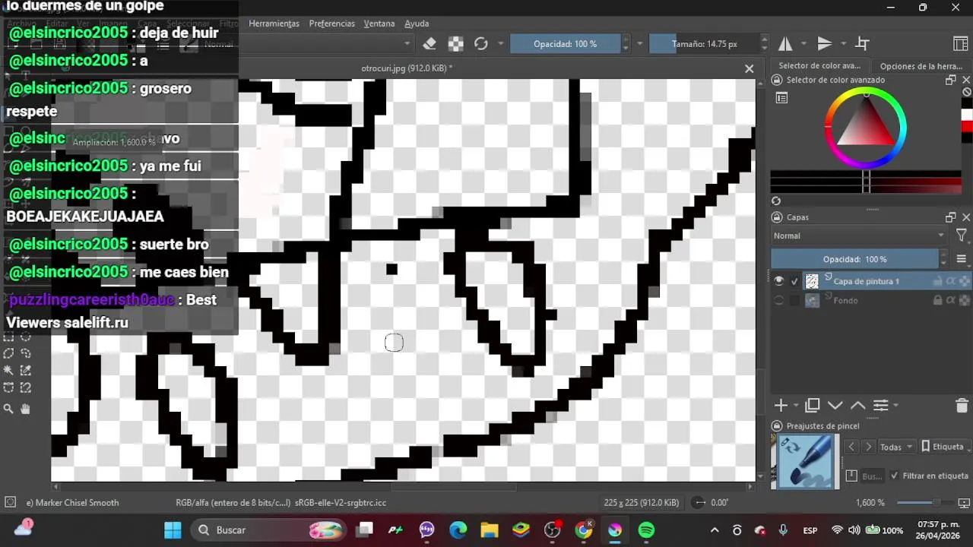Expand the layer properties arrow dropdown
Image resolution: width=973 pixels, height=547 pixels.
896,406
